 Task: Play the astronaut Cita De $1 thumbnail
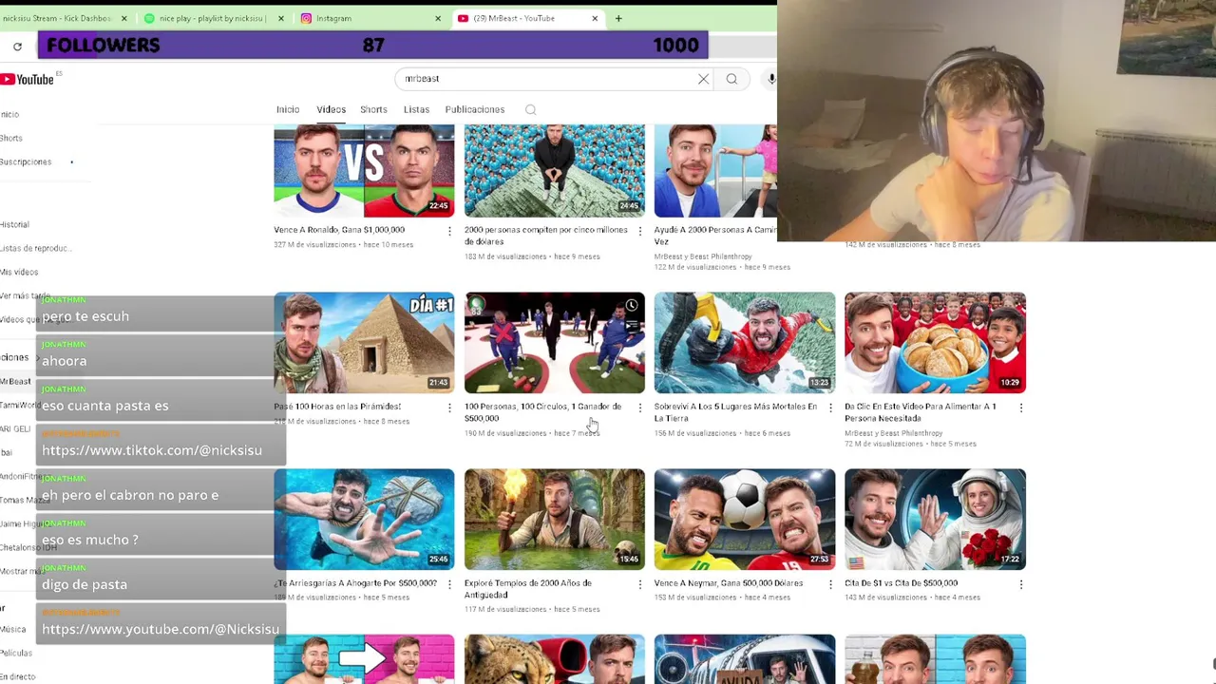point(935,520)
